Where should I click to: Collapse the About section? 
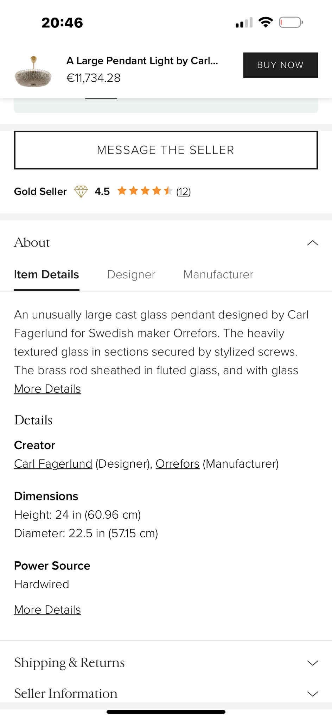(x=312, y=243)
